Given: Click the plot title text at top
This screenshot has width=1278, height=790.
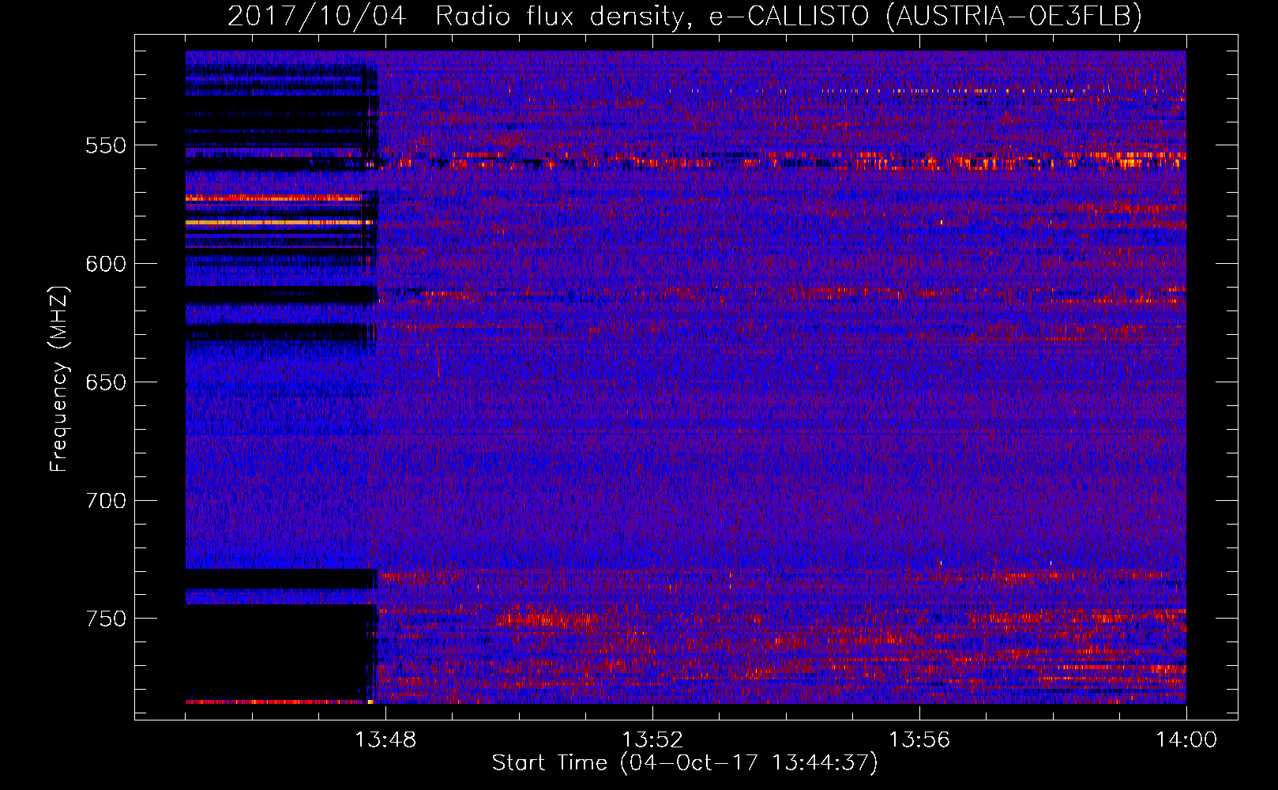Looking at the screenshot, I should (685, 16).
